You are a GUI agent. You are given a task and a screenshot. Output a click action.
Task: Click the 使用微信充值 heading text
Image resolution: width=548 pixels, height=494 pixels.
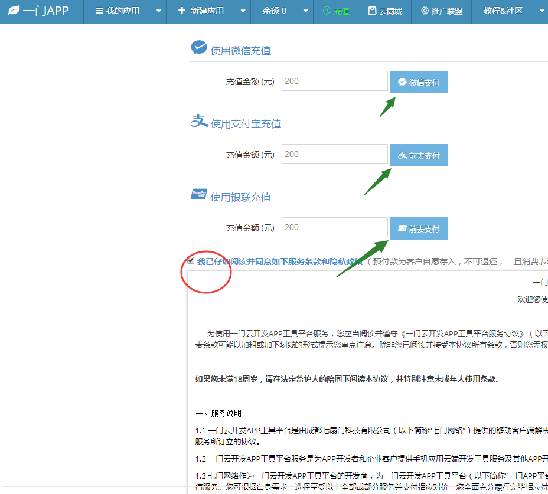240,51
